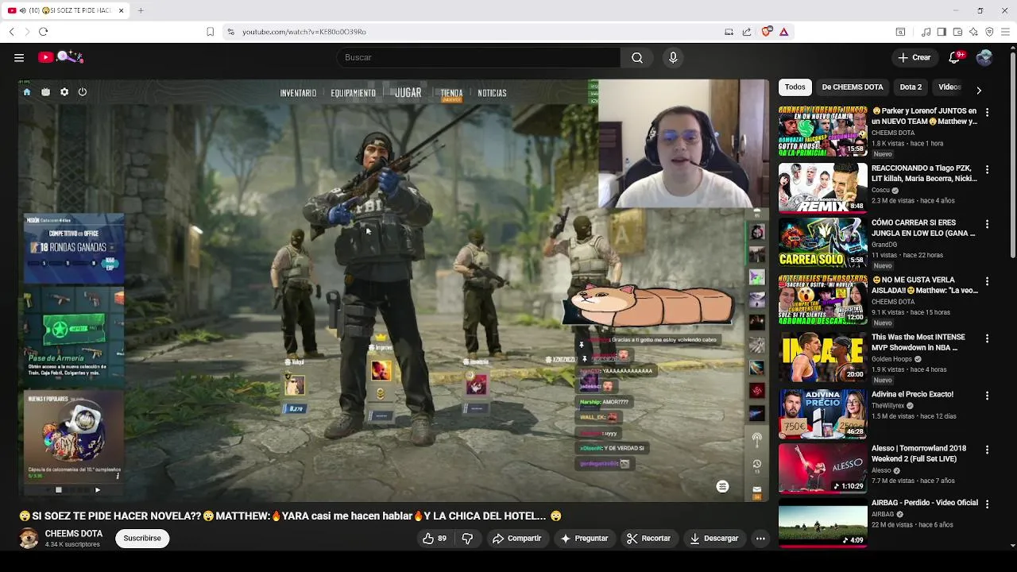Click the Descargar download button
Viewport: 1017px width, 572px height.
[713, 539]
